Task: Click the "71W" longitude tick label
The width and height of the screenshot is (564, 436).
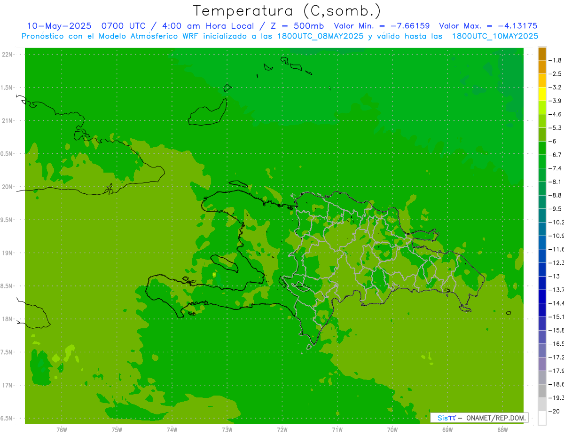Action: [337, 430]
